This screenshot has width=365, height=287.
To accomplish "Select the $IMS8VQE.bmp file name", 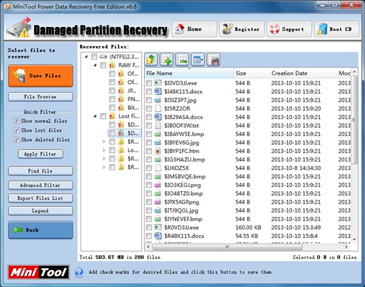I will click(x=184, y=176).
